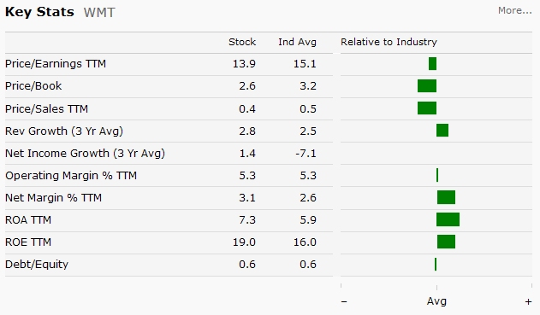Click the Debt/Equity thin bar marker

coord(436,264)
